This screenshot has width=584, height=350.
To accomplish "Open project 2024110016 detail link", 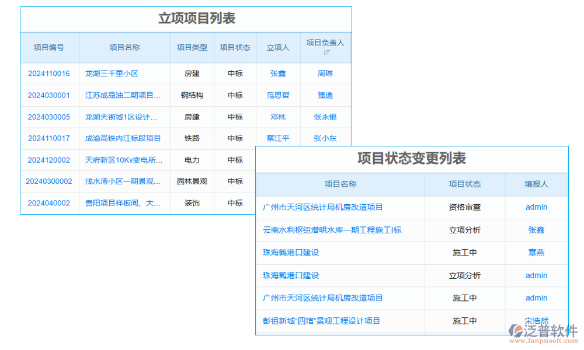I will coord(50,73).
